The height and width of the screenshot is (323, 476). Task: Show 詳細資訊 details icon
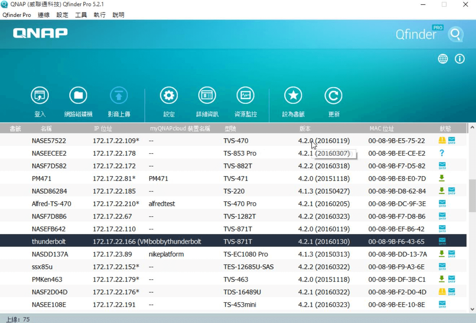tap(207, 96)
